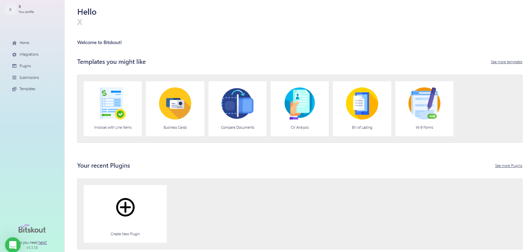Click the Business Cards illustration
The height and width of the screenshot is (252, 530).
(x=175, y=103)
